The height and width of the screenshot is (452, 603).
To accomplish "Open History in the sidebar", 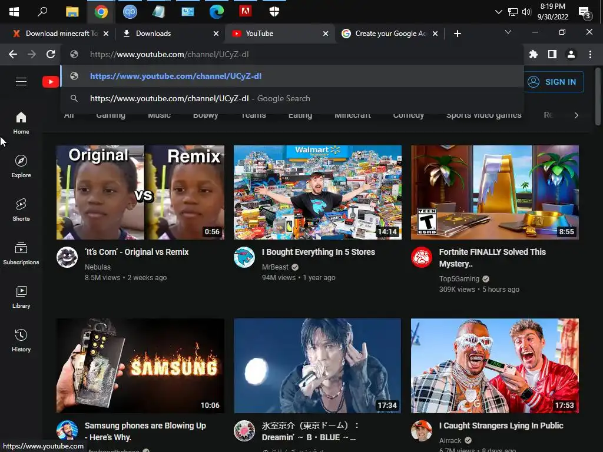I will pos(21,341).
